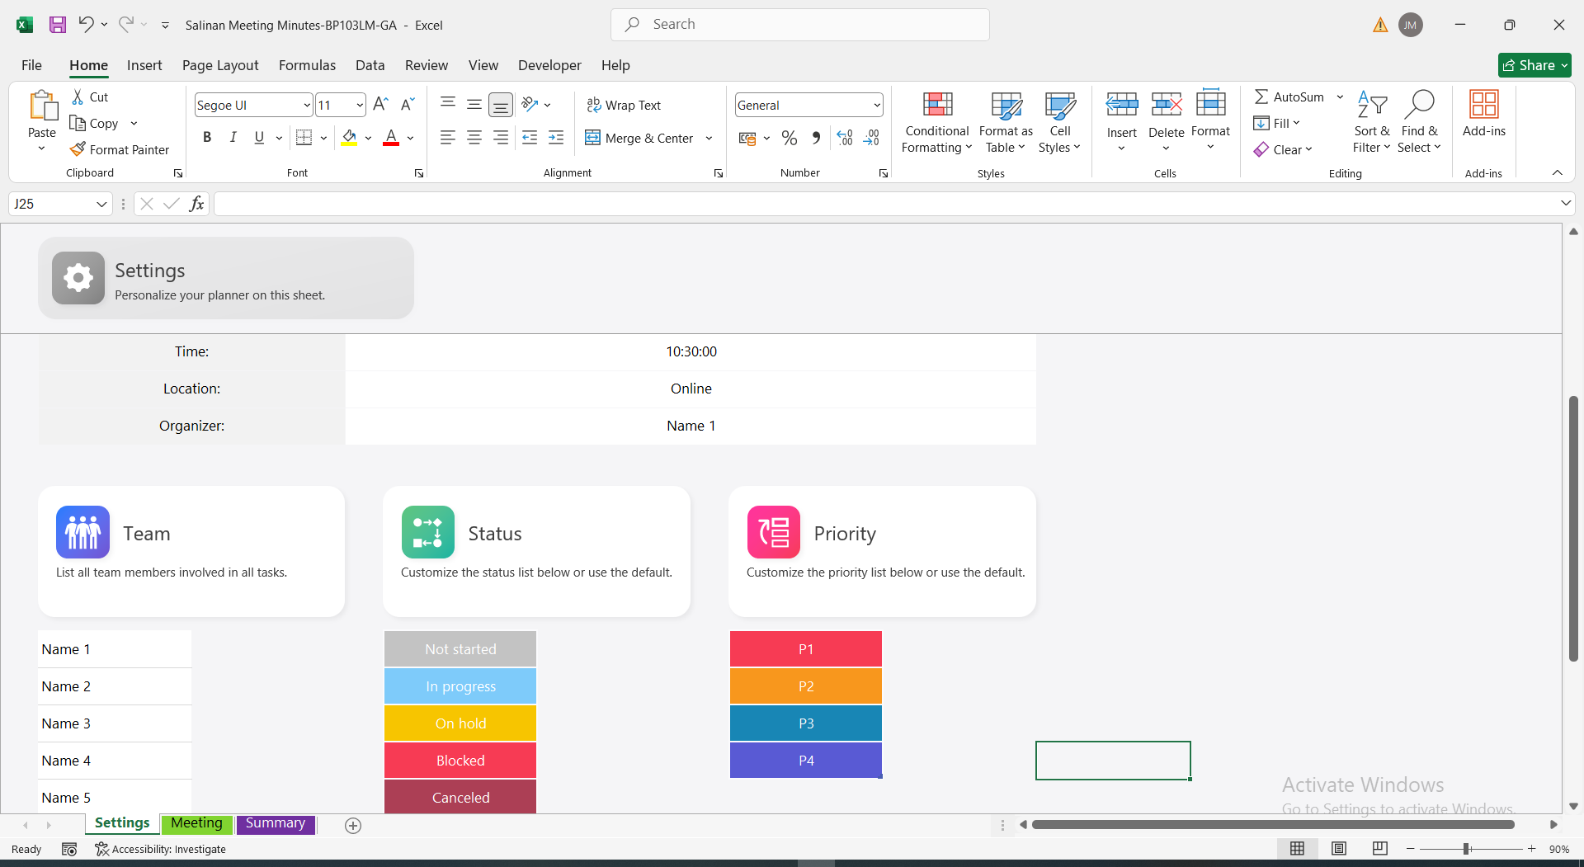
Task: Toggle Center horizontal alignment
Action: click(x=474, y=138)
